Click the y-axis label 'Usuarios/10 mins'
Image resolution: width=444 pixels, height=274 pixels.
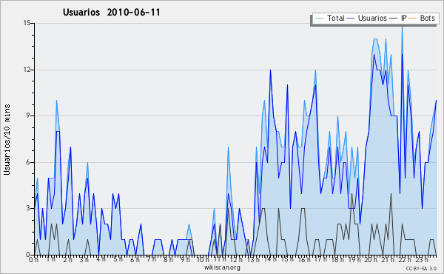(7, 140)
